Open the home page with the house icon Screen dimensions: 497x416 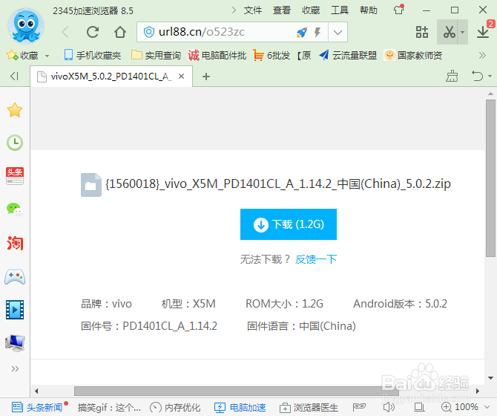[x=120, y=32]
